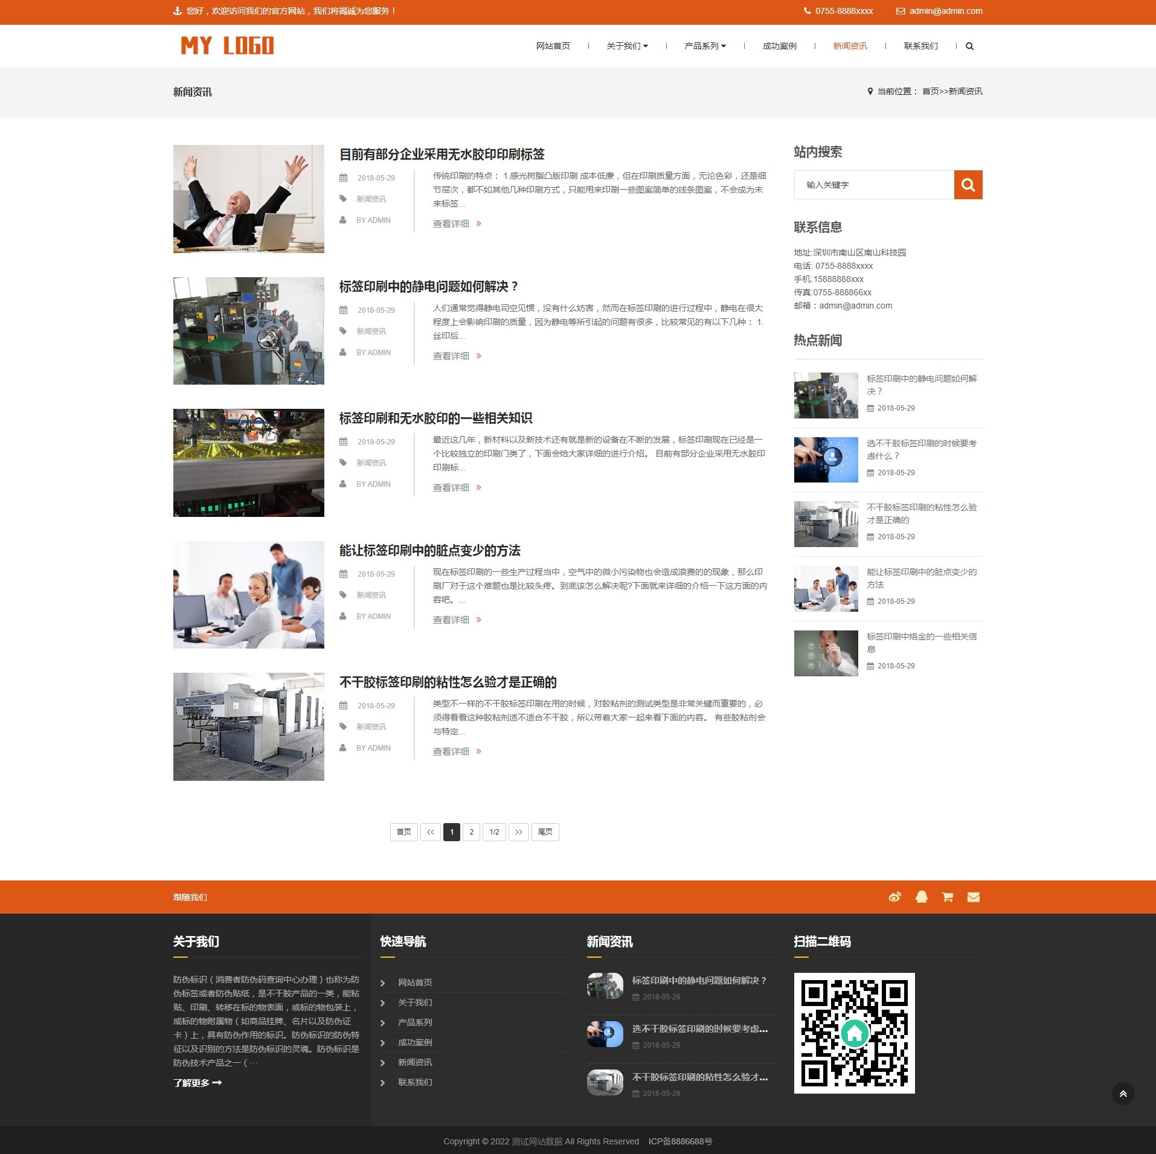Expand the 产品系列 dropdown menu

coord(705,46)
